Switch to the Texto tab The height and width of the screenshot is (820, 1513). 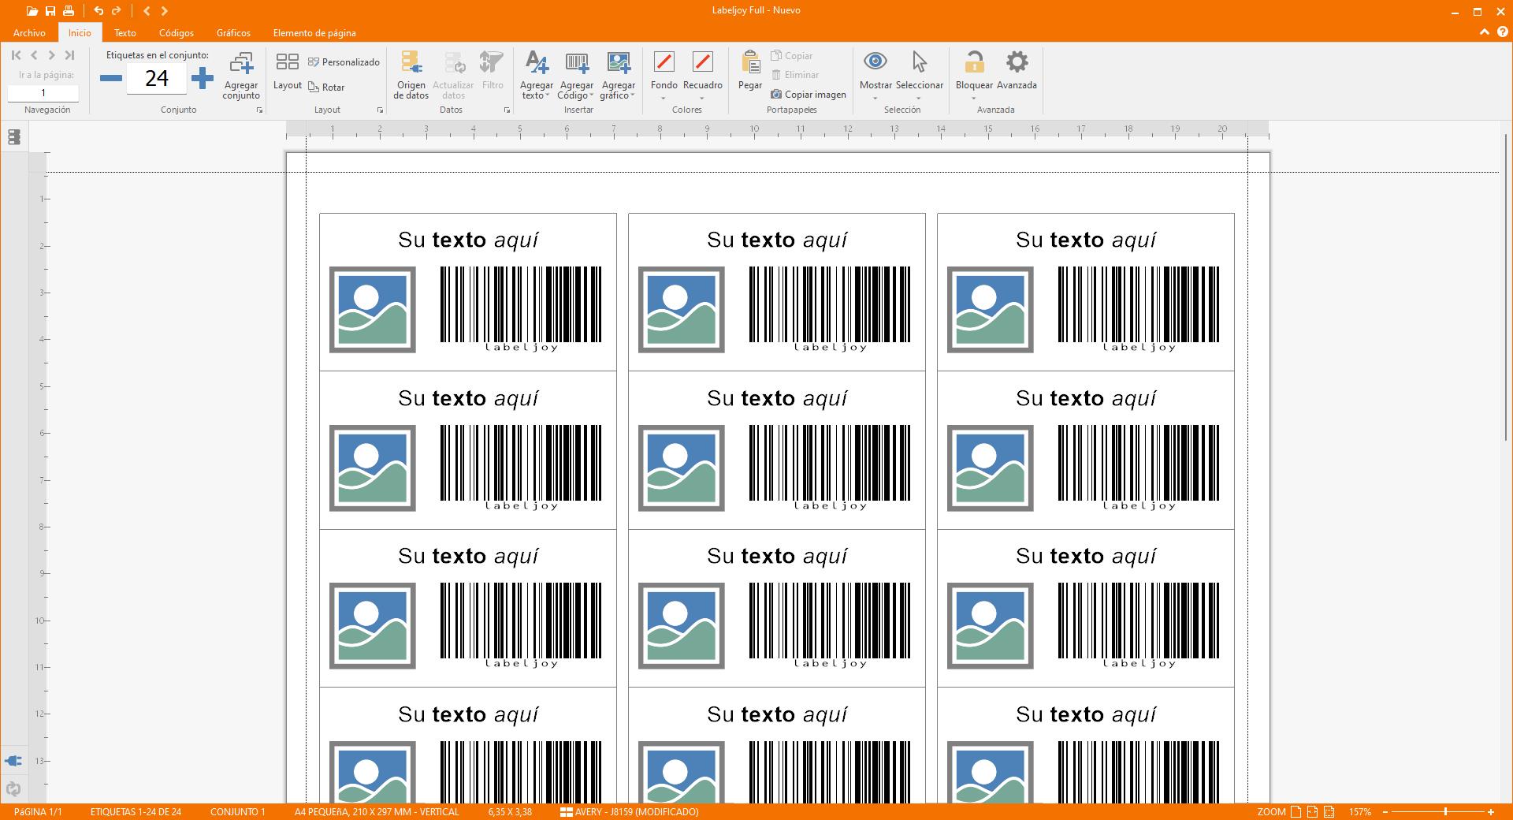pos(125,33)
